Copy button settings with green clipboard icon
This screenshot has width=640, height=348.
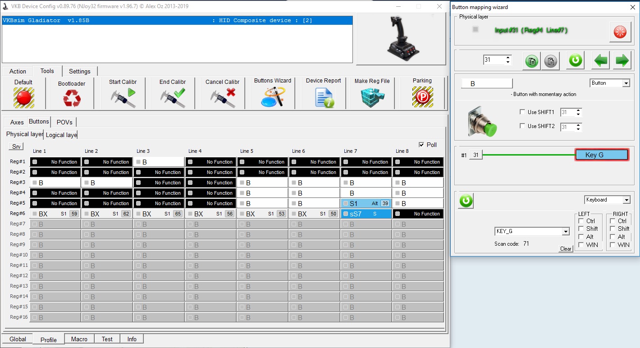(x=532, y=61)
